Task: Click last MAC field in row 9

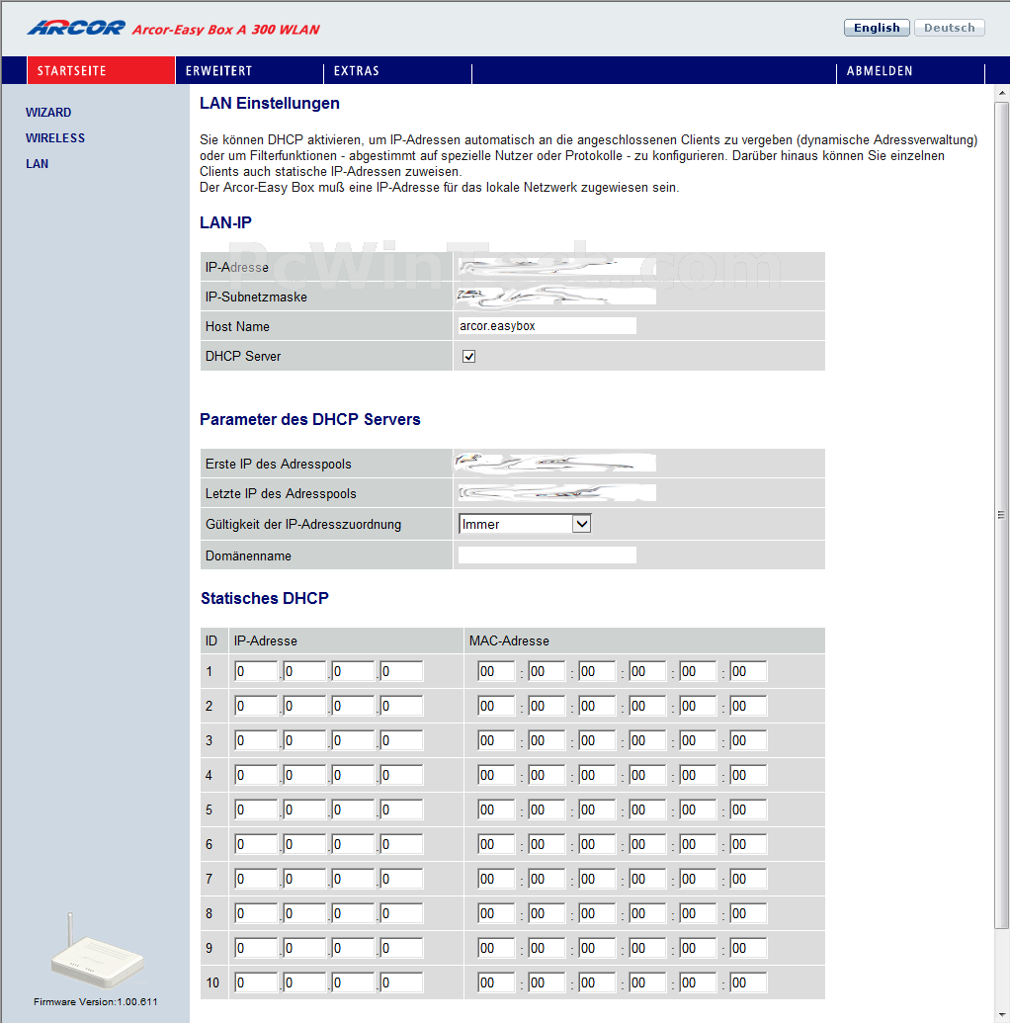Action: tap(748, 948)
